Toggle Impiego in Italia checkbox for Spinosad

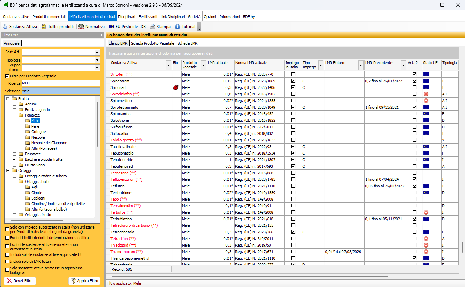(x=293, y=87)
